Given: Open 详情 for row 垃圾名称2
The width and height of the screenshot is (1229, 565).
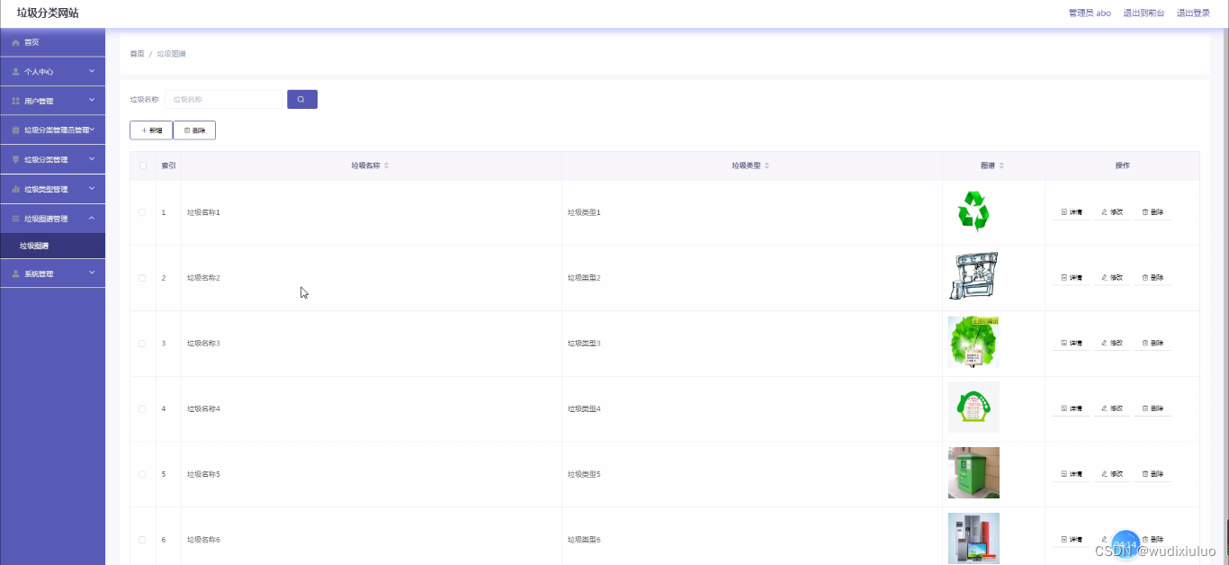Looking at the screenshot, I should click(1071, 278).
